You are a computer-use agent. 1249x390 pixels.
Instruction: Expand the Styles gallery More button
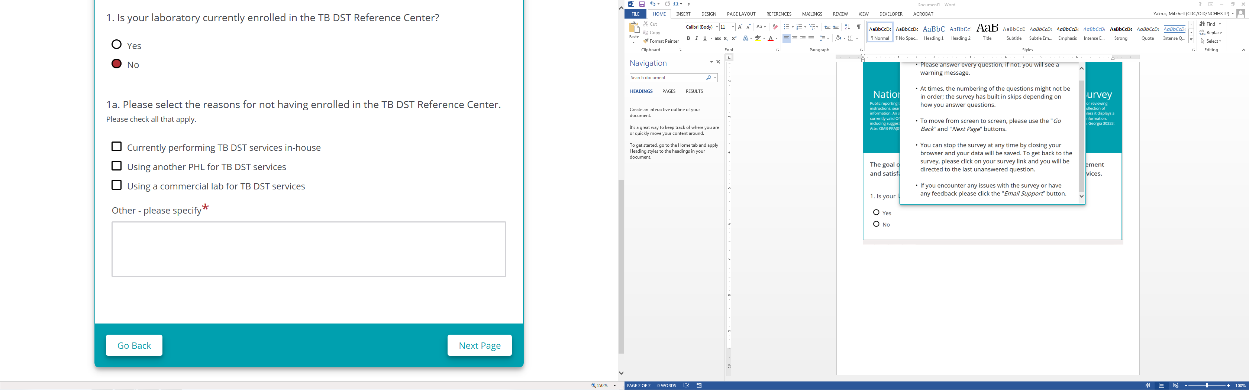pyautogui.click(x=1191, y=40)
